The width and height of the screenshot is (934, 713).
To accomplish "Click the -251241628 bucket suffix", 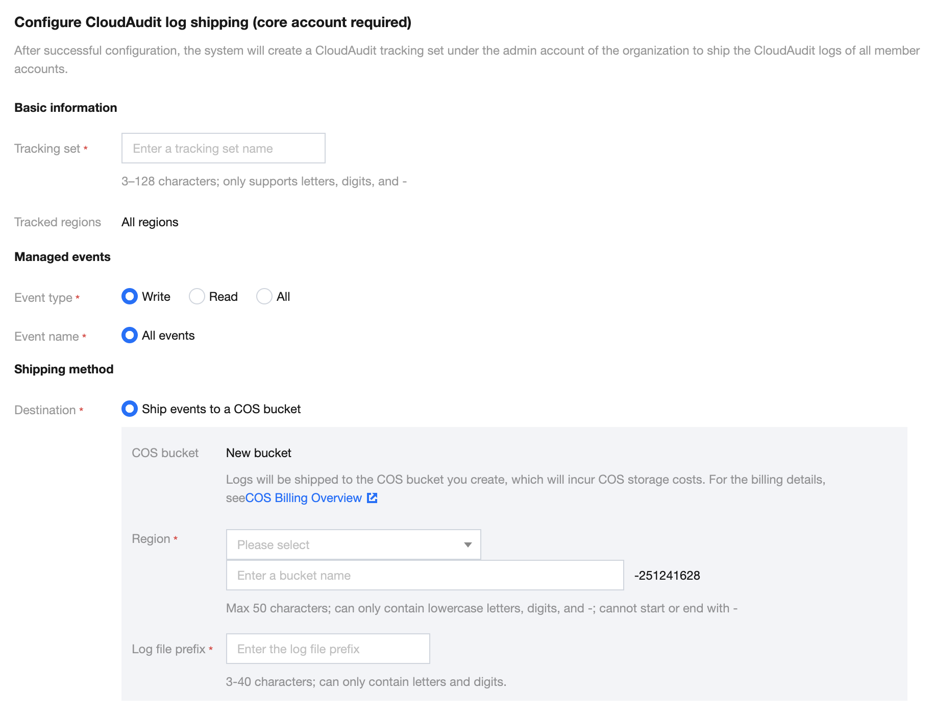I will tap(667, 576).
